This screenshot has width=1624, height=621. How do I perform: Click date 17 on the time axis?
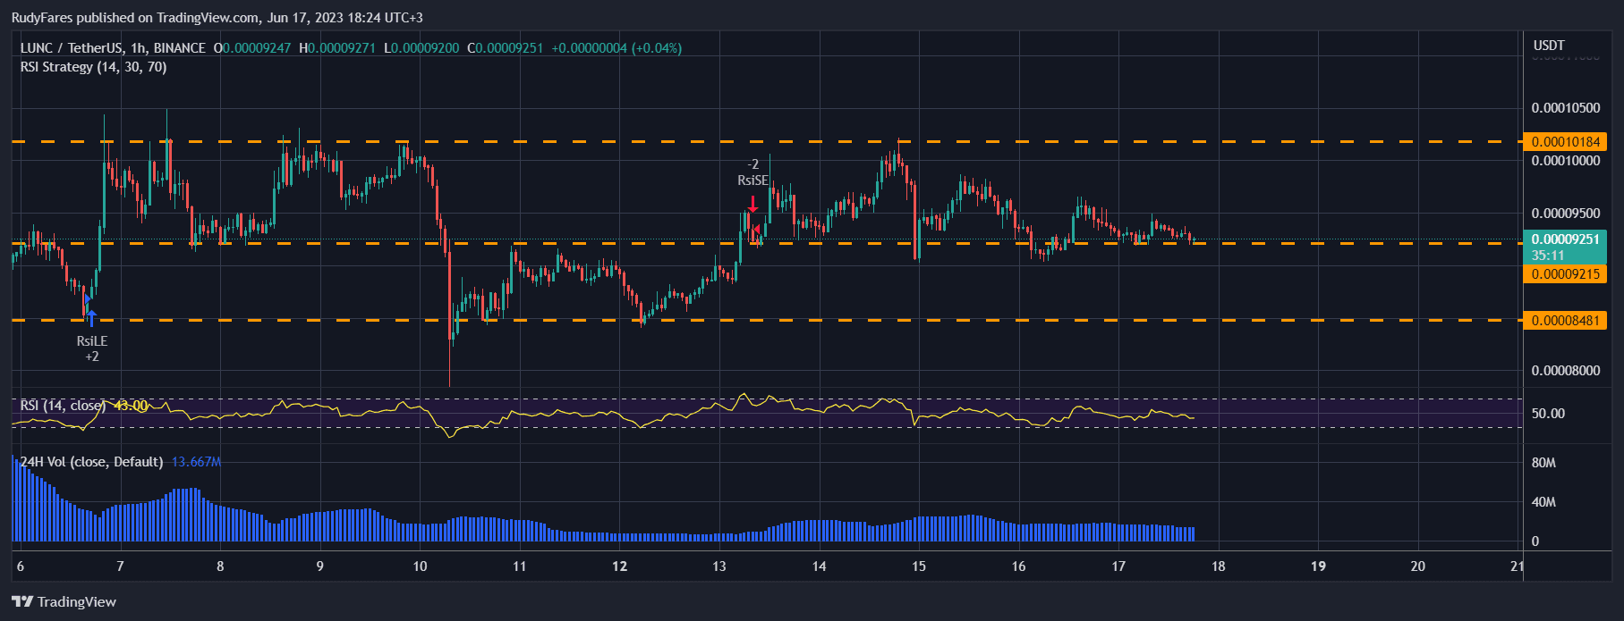1118,566
